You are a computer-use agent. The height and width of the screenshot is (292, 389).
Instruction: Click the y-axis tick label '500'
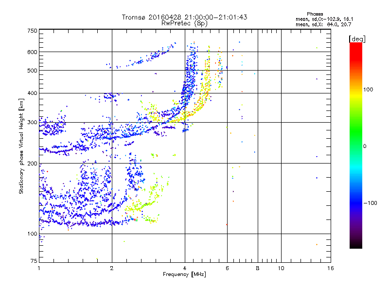coord(32,71)
